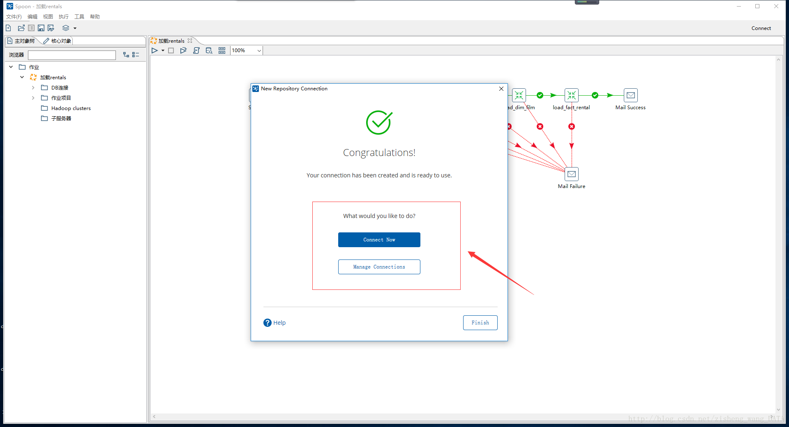Open the 100% zoom combo box

[246, 51]
